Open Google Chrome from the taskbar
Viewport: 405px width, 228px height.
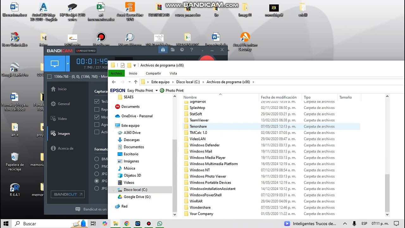click(127, 224)
